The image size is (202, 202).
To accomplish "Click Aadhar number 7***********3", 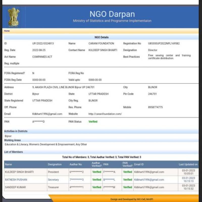I will click(77, 180).
